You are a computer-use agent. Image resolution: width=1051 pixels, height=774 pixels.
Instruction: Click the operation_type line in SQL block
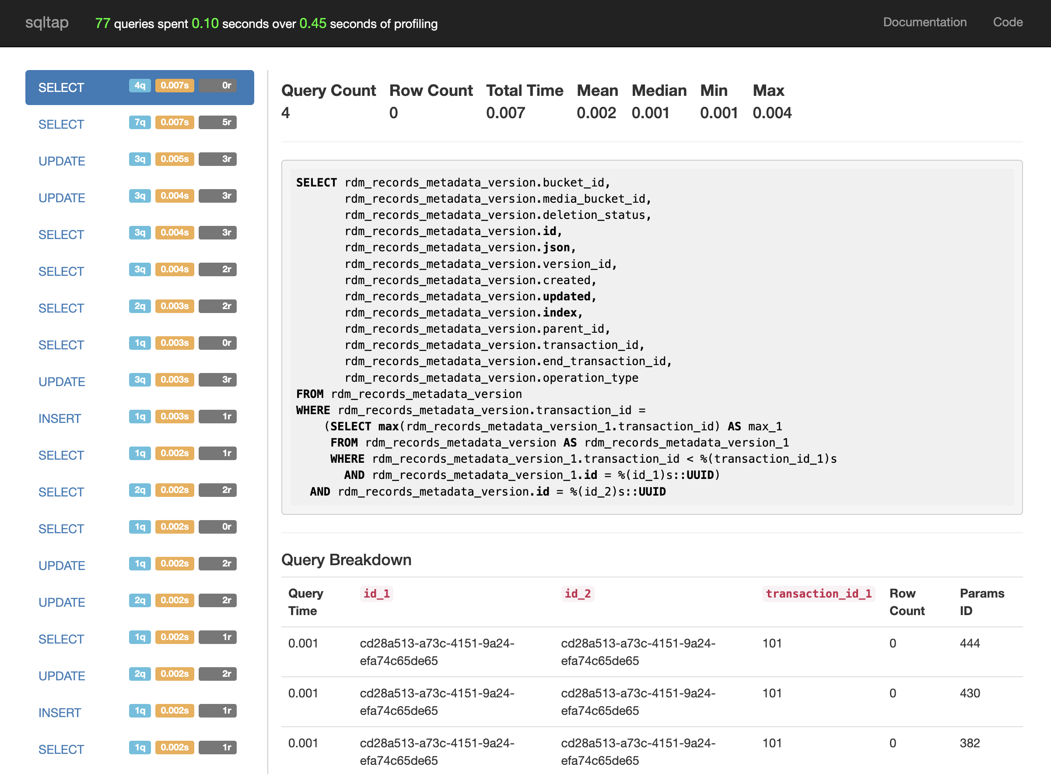[491, 378]
